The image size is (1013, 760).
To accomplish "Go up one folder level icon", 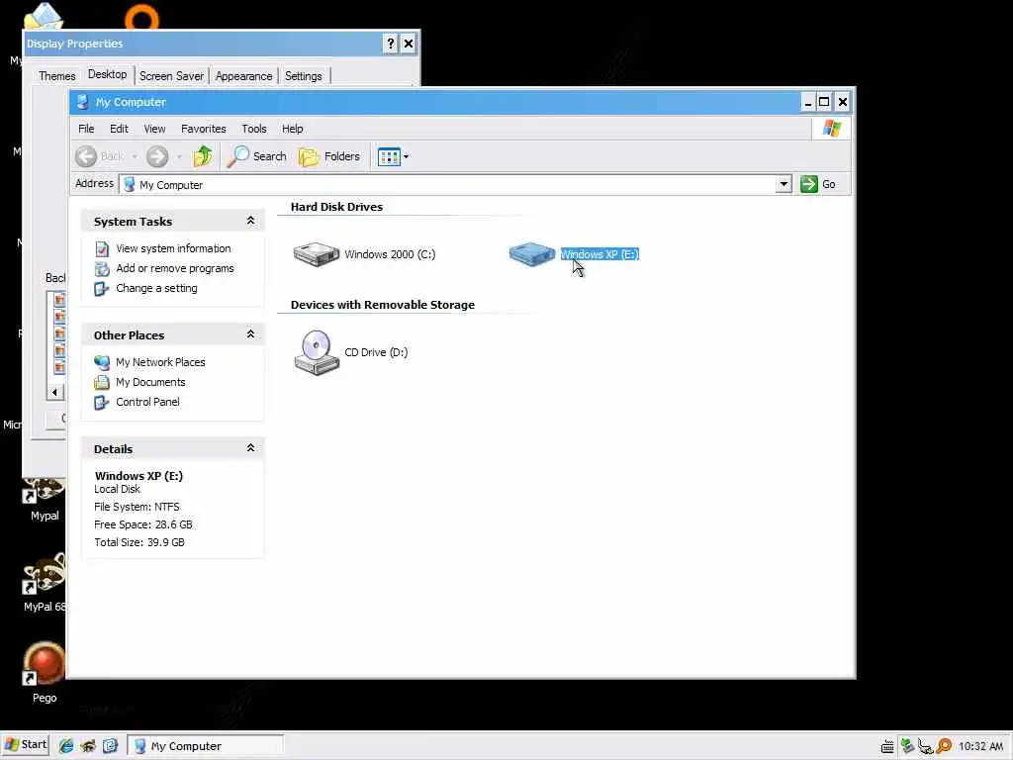I will [x=202, y=156].
